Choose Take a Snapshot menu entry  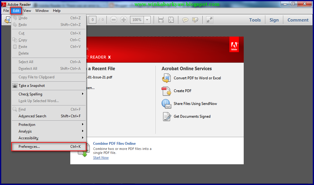click(49, 86)
